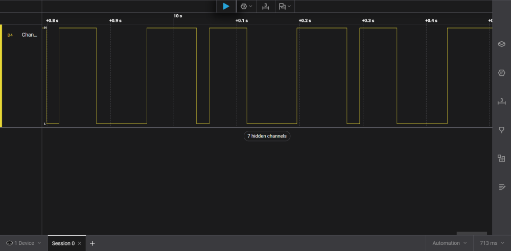Open the timing markers pin panel

click(x=502, y=130)
